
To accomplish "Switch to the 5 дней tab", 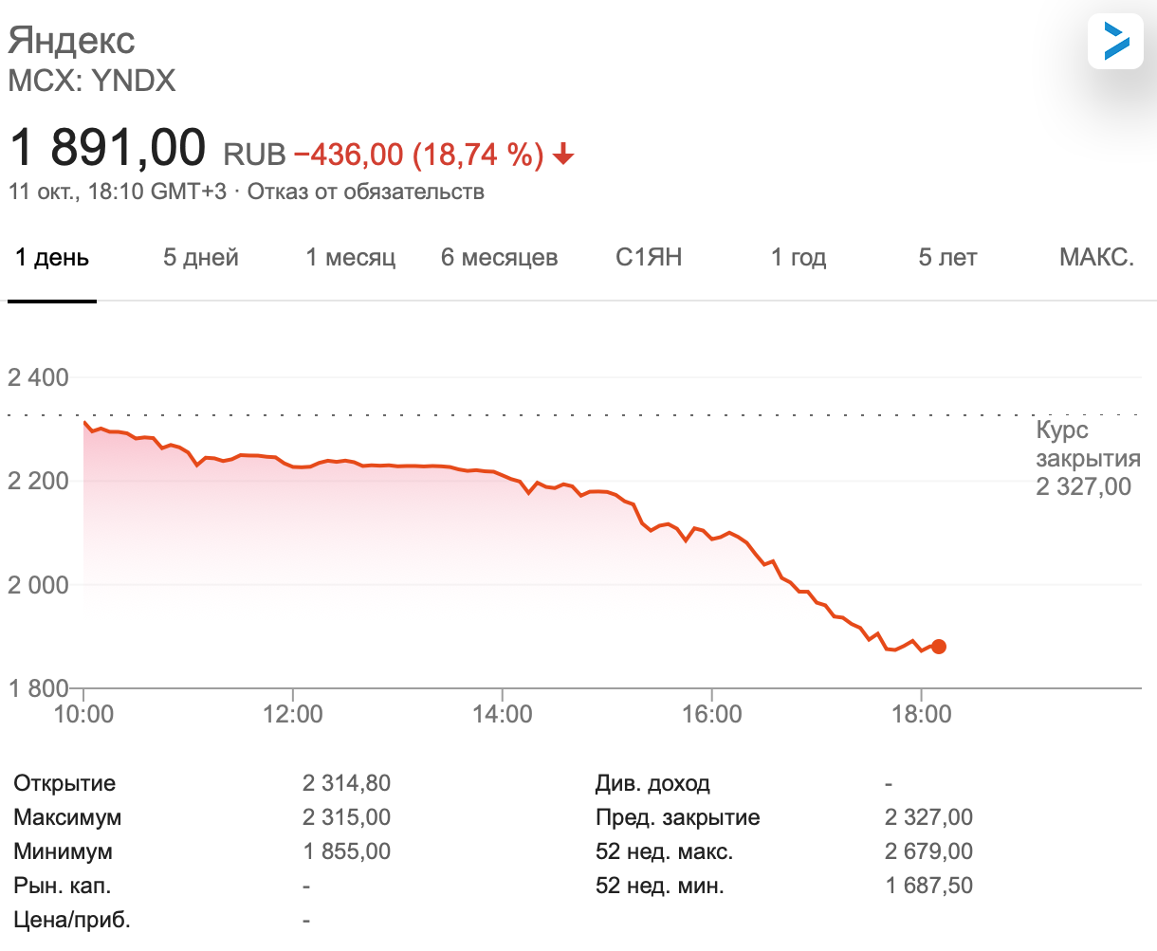I will tap(201, 258).
